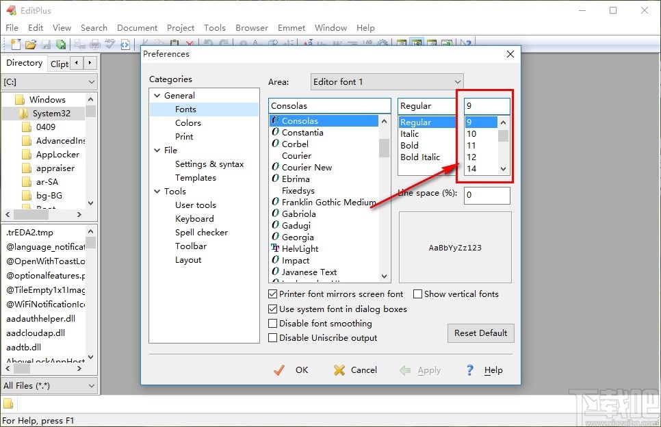Viewport: 661px width, 427px height.
Task: Click the Help button
Action: pyautogui.click(x=484, y=370)
